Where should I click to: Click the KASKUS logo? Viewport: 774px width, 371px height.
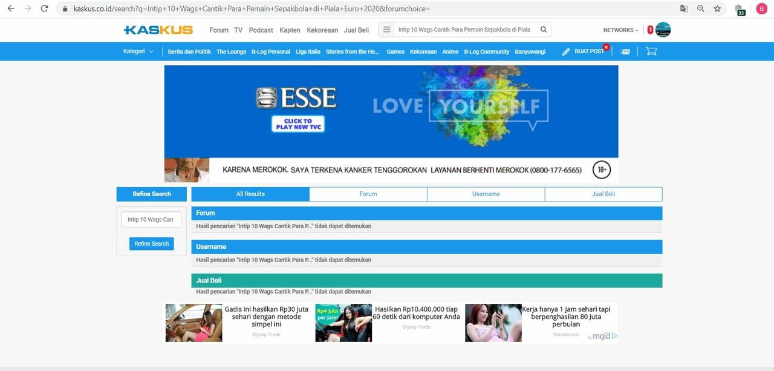pyautogui.click(x=158, y=30)
